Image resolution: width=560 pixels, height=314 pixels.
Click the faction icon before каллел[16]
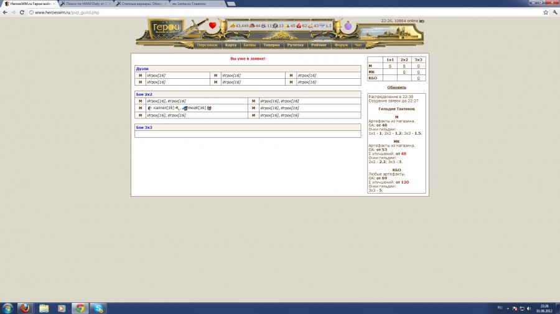(150, 108)
